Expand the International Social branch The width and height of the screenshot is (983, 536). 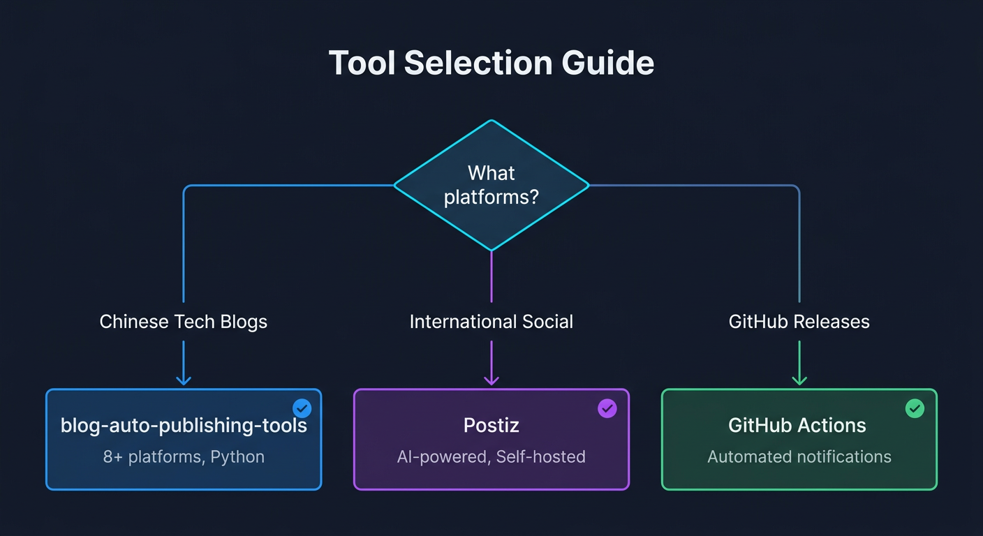pos(491,322)
